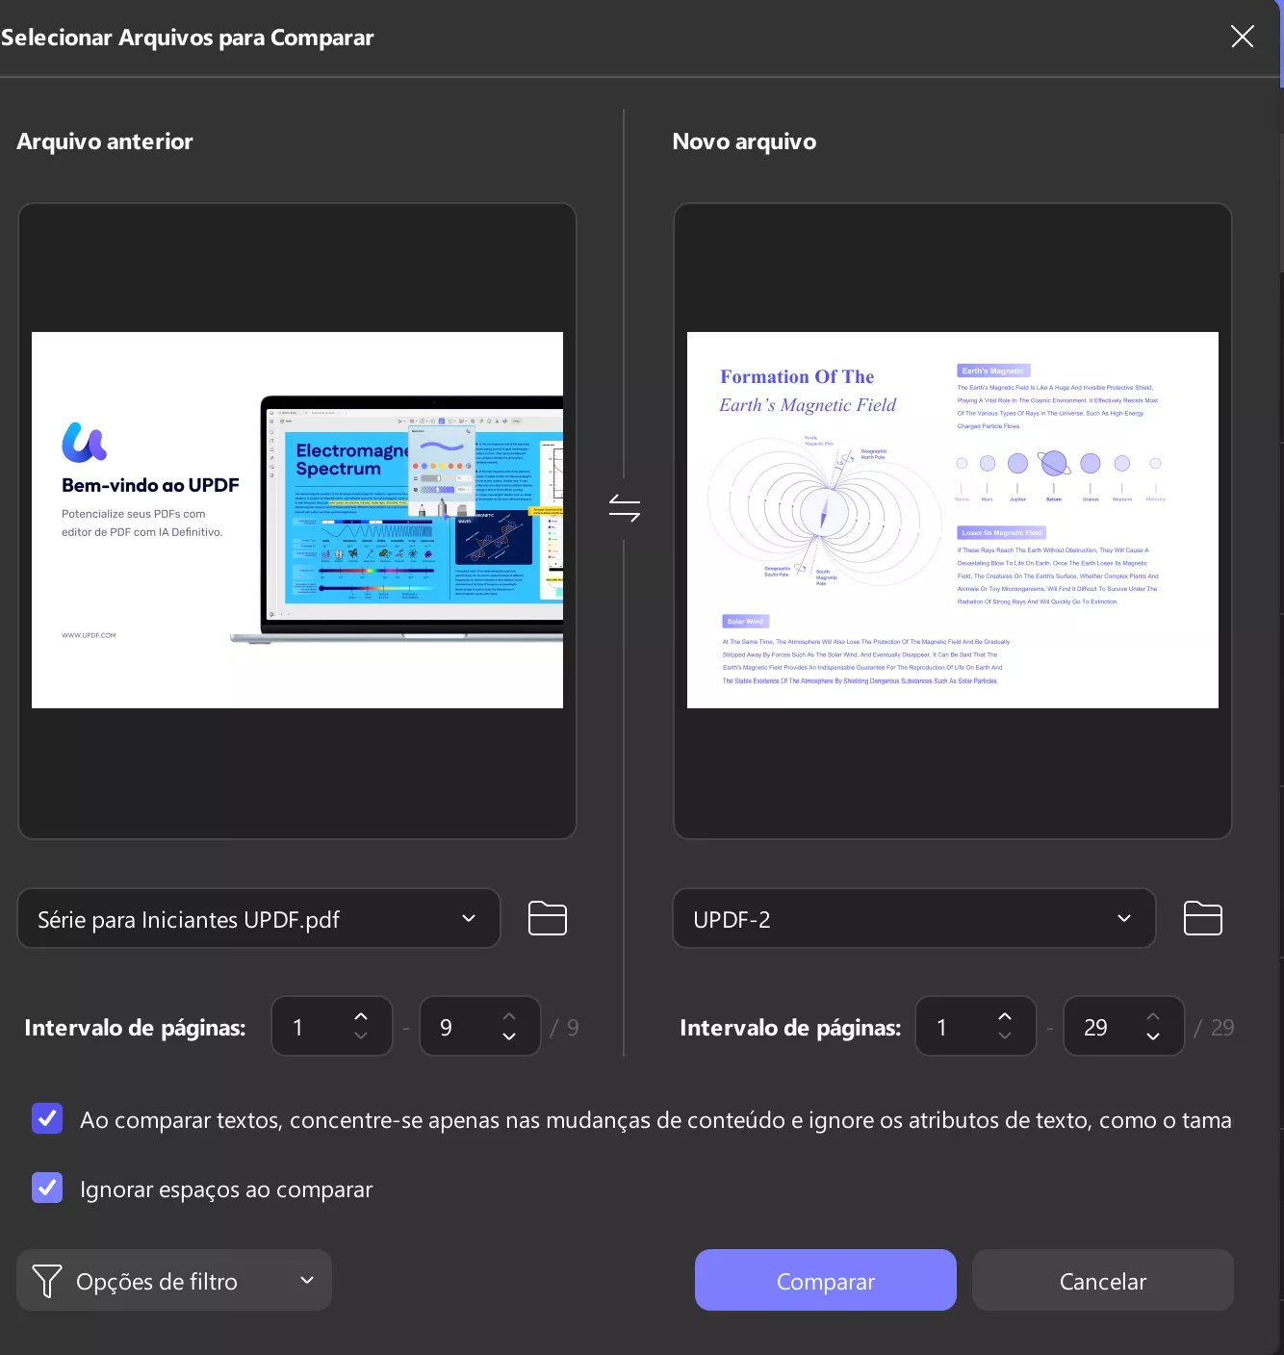The image size is (1284, 1355).
Task: Focus Arquivo anterior end page field showing 9
Action: [x=480, y=1027]
